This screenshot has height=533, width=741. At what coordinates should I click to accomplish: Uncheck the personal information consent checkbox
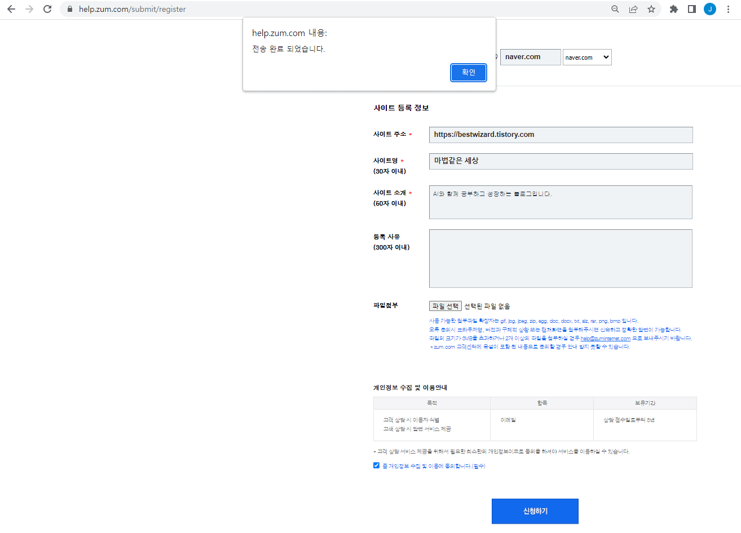coord(376,465)
